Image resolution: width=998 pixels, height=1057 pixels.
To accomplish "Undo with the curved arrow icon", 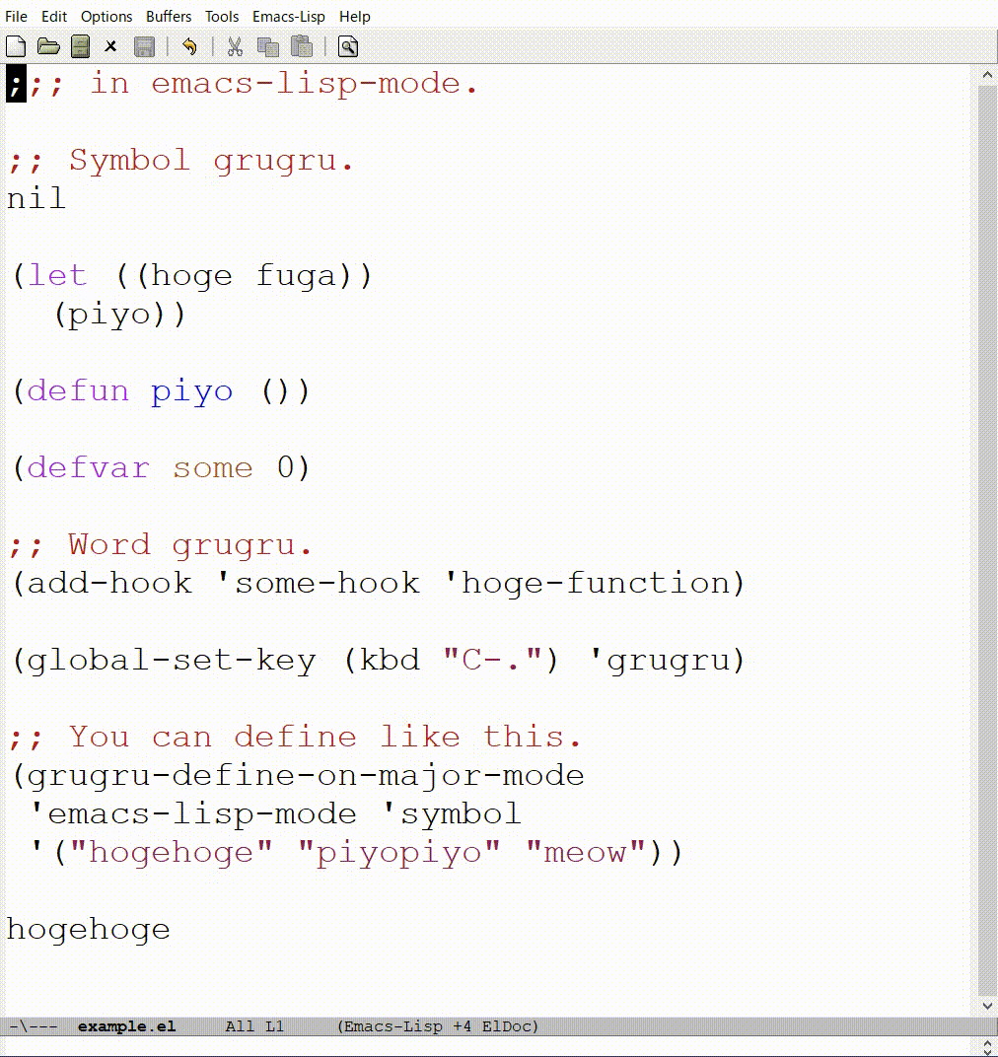I will (189, 46).
